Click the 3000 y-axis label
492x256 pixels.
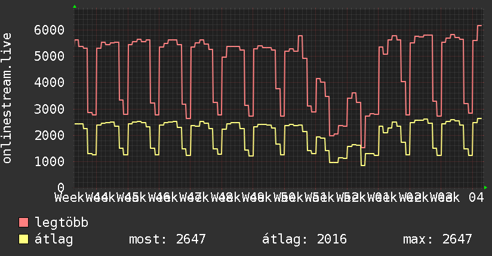click(50, 109)
